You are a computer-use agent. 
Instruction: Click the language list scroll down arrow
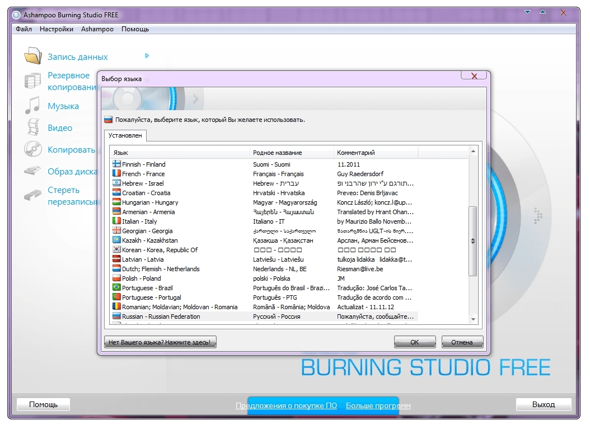coord(473,319)
